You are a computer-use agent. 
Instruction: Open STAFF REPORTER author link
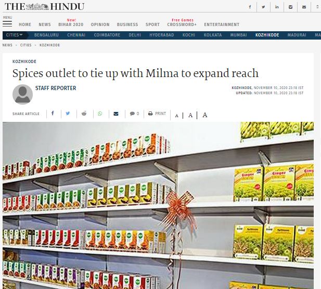click(x=56, y=88)
